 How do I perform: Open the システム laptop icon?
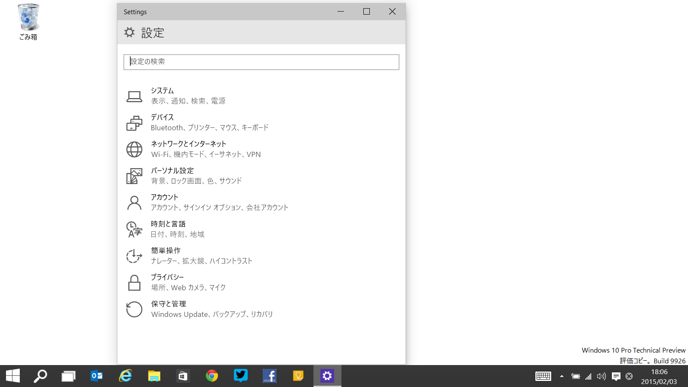tap(134, 96)
